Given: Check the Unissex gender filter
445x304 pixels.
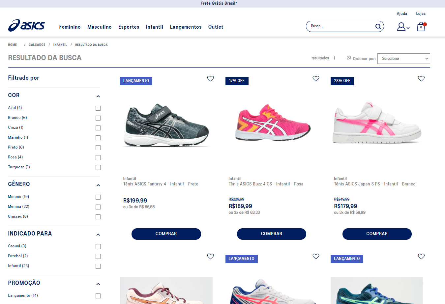Looking at the screenshot, I should tap(98, 217).
